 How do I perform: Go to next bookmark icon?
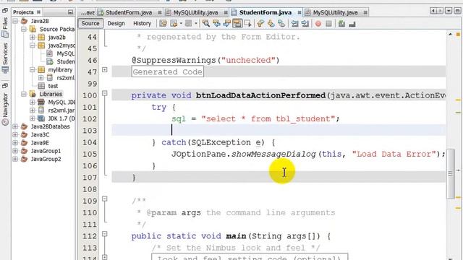271,24
